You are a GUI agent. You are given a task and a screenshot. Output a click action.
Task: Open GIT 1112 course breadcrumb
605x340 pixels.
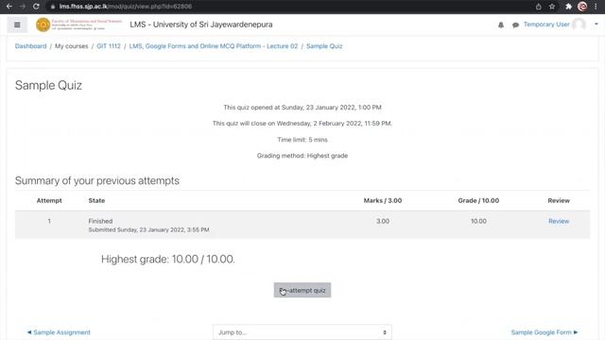click(109, 46)
